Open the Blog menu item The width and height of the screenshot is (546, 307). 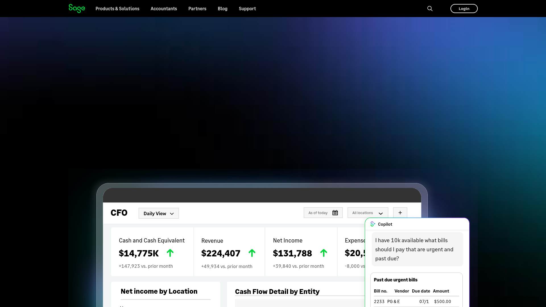pyautogui.click(x=222, y=9)
